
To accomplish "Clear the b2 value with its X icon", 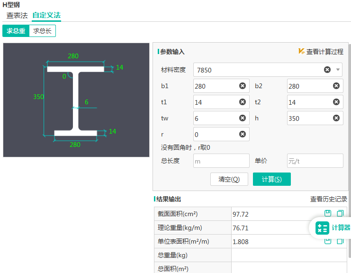I will click(336, 86).
